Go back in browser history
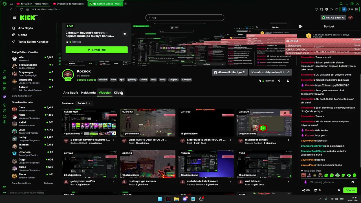 coord(11,9)
